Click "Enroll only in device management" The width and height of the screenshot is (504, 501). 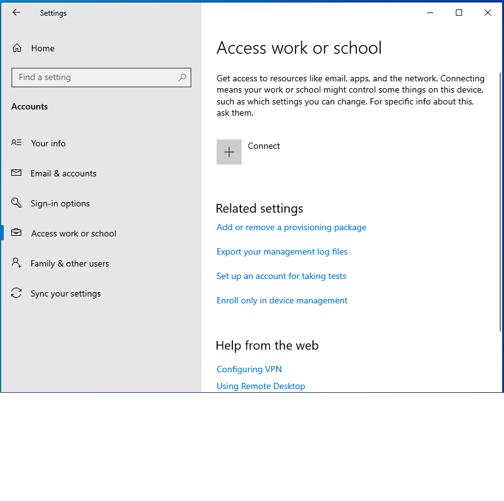[282, 300]
